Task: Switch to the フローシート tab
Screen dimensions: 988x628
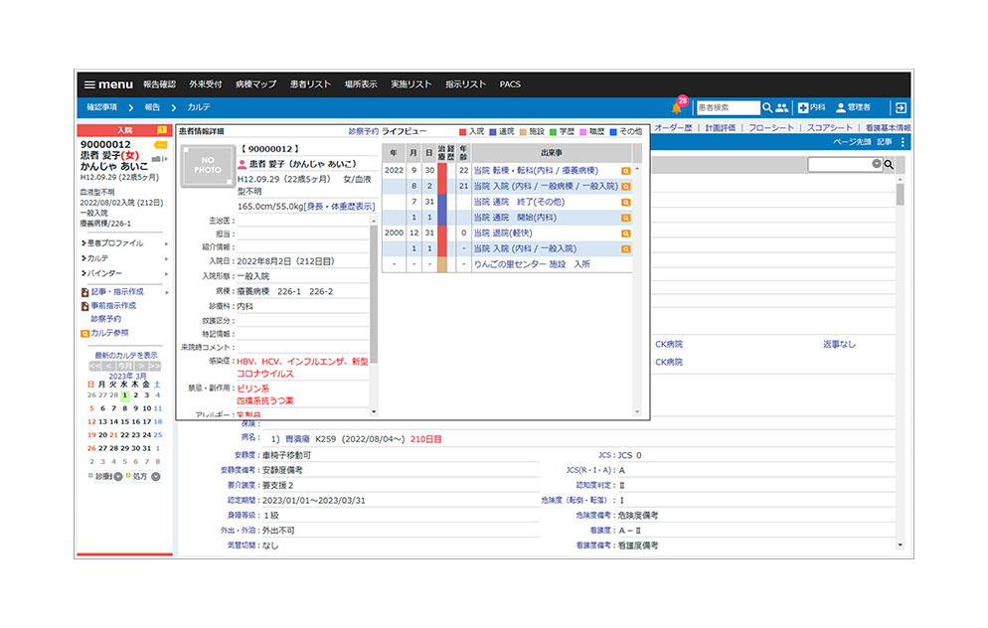Action: (771, 128)
